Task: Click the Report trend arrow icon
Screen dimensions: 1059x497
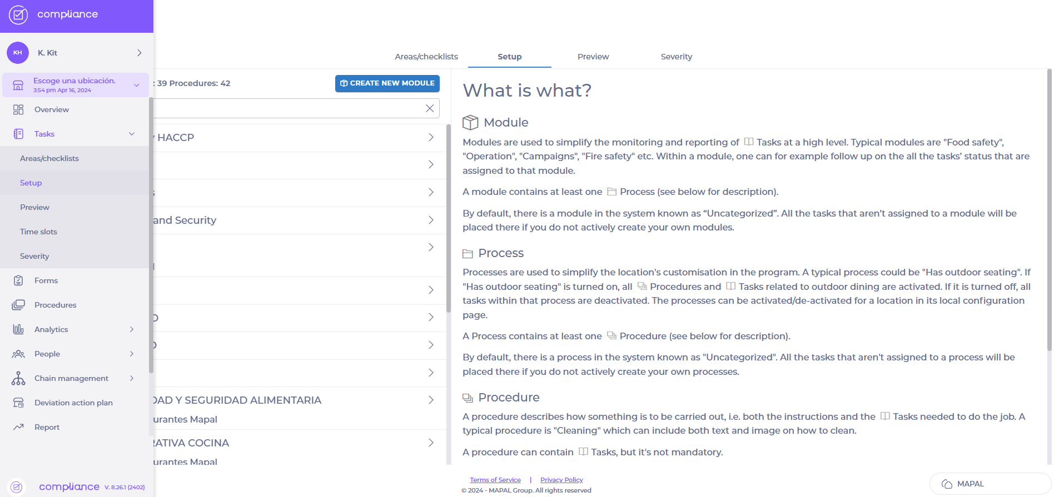Action: click(18, 427)
